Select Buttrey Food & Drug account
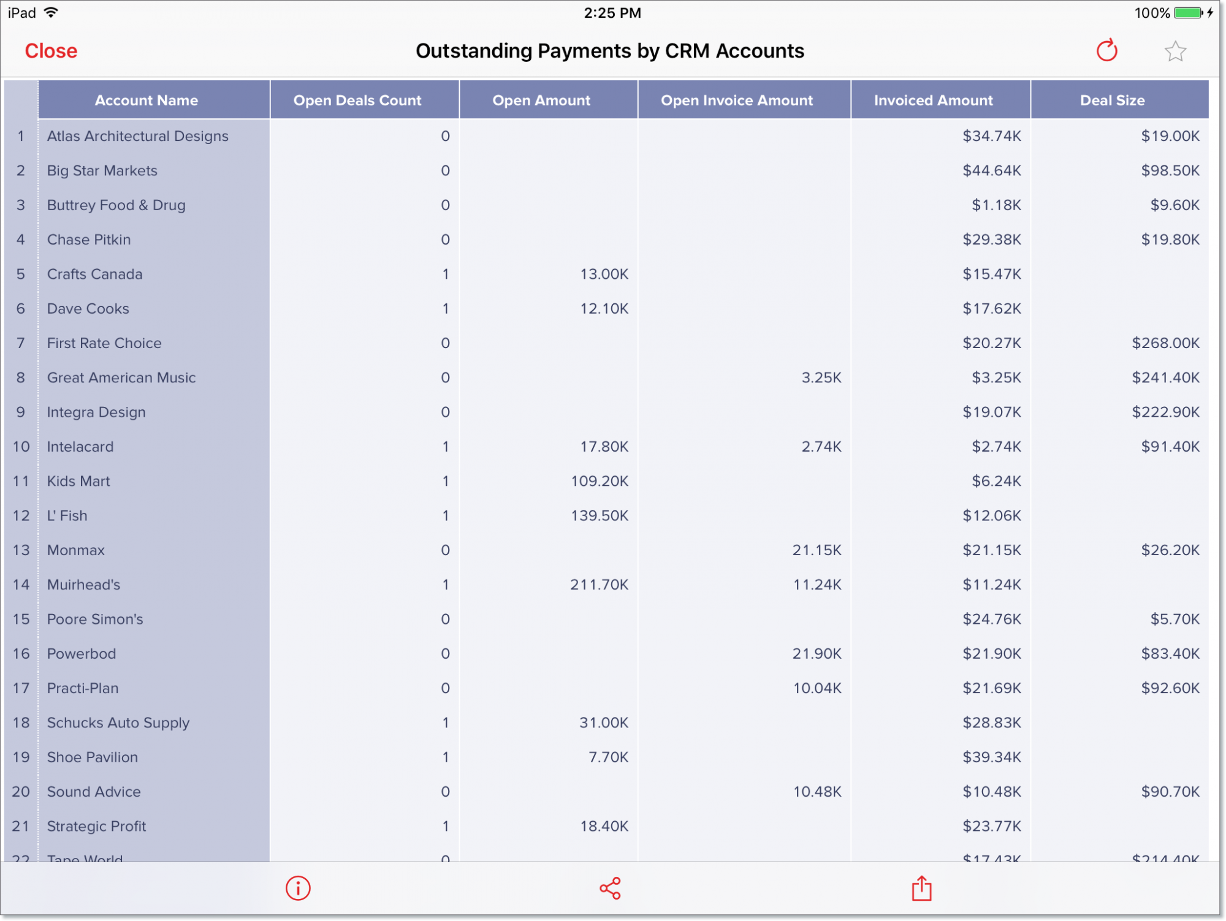Viewport: 1226px width, 921px height. point(116,205)
